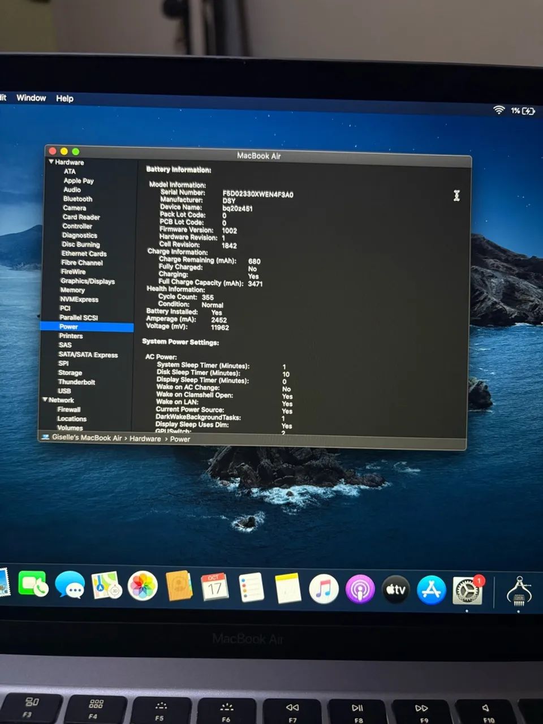Select FireWire in the sidebar
Viewport: 543px width, 724px height.
pyautogui.click(x=73, y=271)
